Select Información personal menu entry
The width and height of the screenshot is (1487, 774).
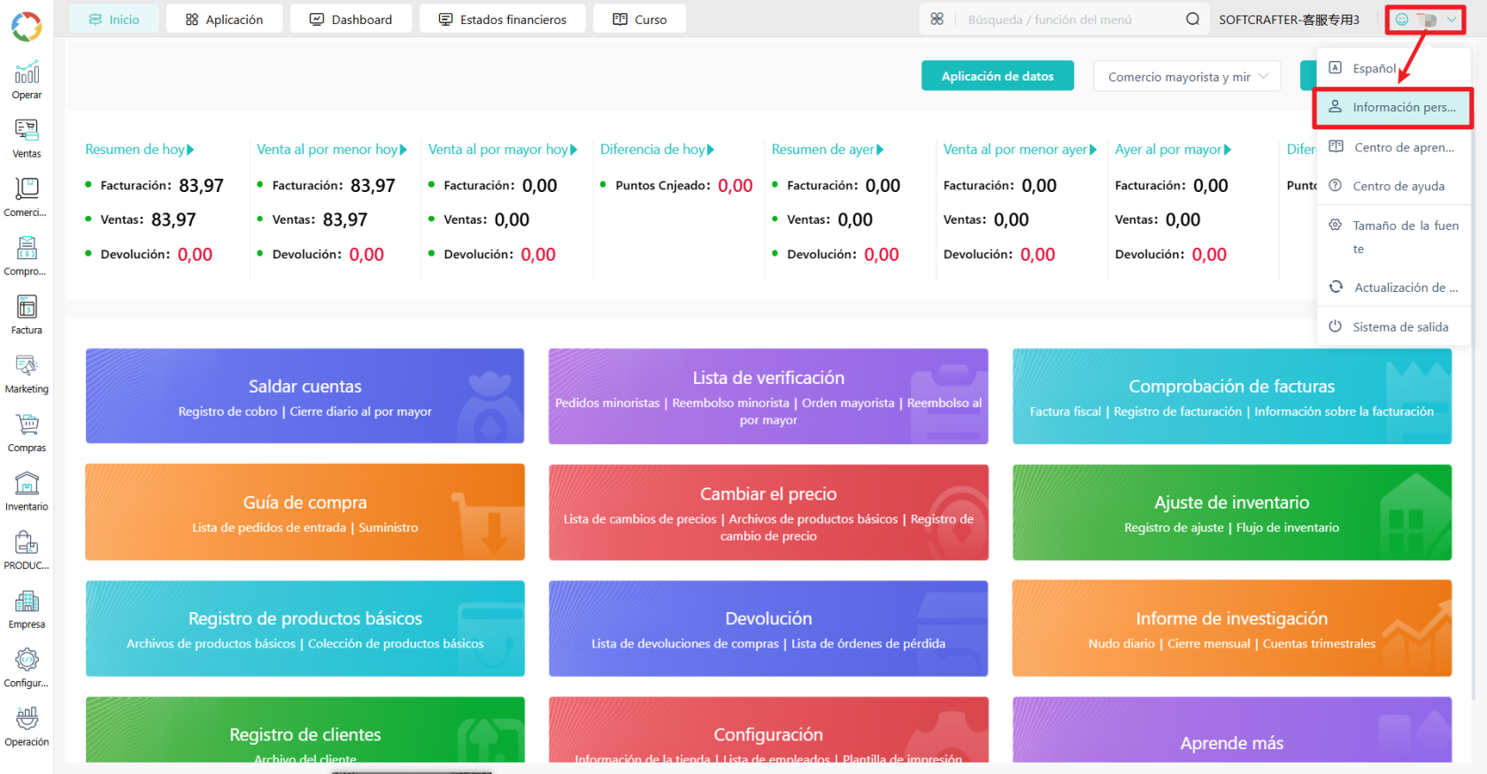[x=1393, y=107]
